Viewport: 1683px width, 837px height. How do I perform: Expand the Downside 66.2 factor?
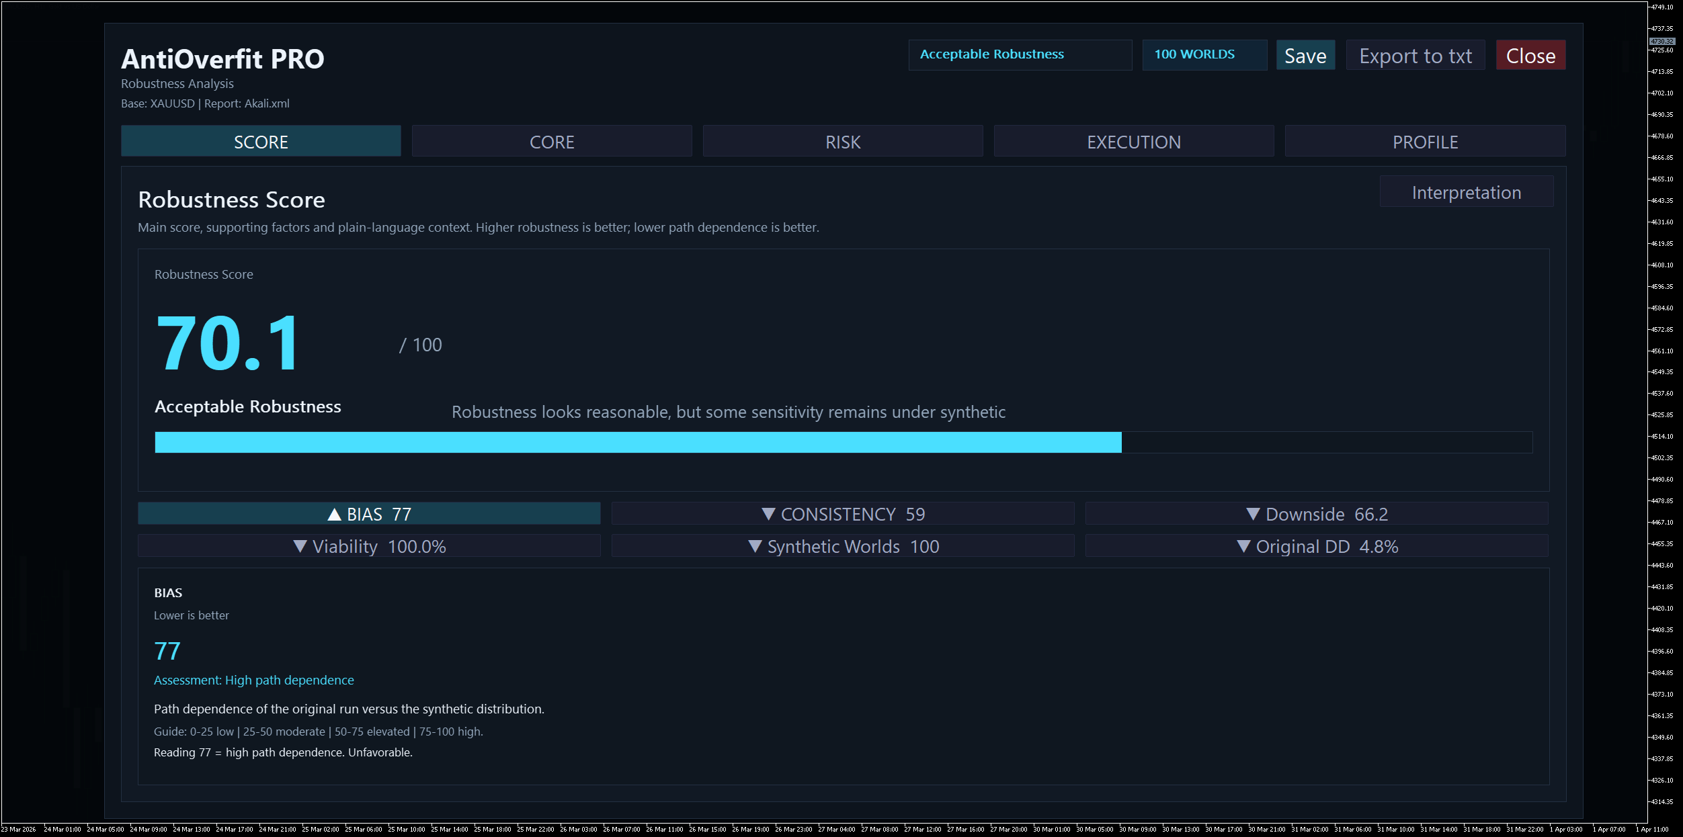click(1316, 514)
